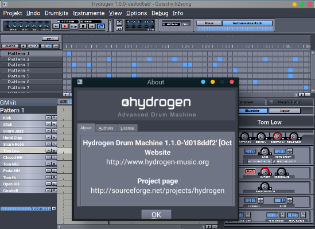Screen dimensions: 315x229
Task: Step the Mute Group spinner
Action: (290, 151)
